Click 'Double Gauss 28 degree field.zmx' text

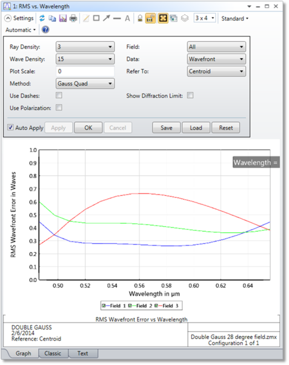pyautogui.click(x=234, y=337)
